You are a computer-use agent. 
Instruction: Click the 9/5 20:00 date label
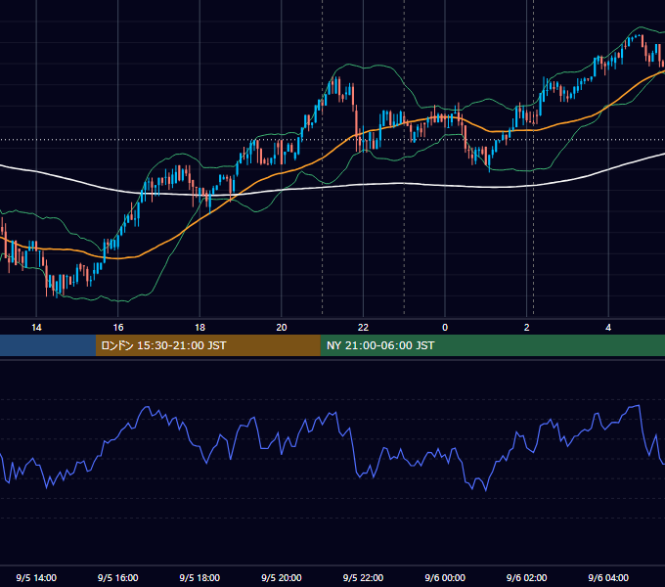coord(282,577)
